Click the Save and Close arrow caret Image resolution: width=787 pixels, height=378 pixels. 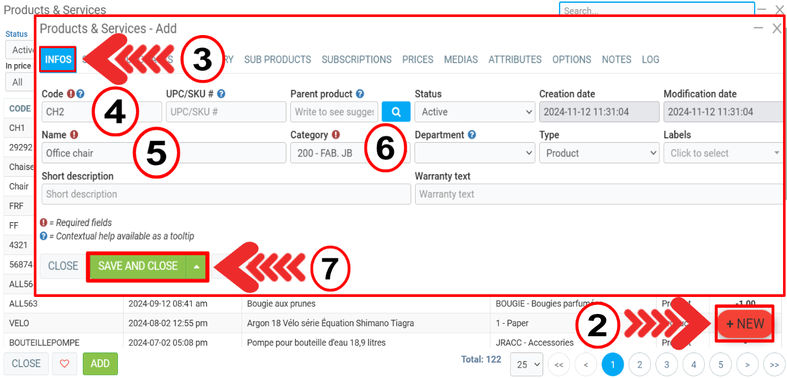(196, 266)
